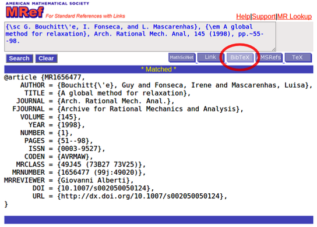Go to MR Lookup link
The width and height of the screenshot is (317, 227).
[294, 16]
